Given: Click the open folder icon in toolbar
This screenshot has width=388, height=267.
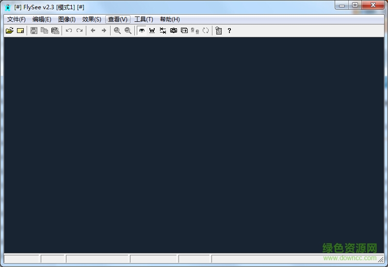Looking at the screenshot, I should pyautogui.click(x=9, y=31).
